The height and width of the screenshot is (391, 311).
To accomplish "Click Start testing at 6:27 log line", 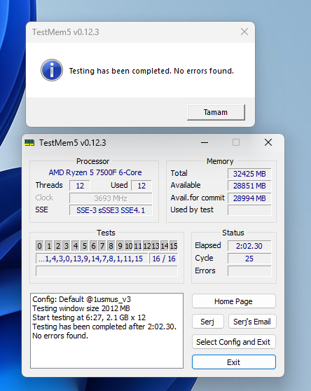I will (x=89, y=317).
